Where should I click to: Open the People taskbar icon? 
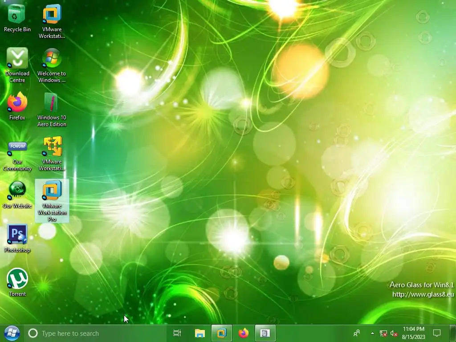(x=357, y=333)
